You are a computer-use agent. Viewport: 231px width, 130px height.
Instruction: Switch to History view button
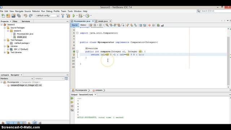pos(83,25)
